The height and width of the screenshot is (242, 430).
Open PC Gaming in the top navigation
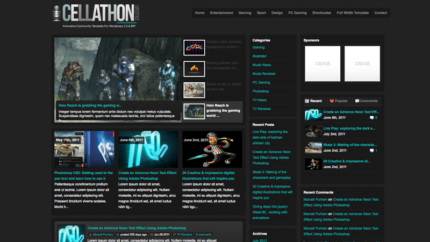pos(297,12)
